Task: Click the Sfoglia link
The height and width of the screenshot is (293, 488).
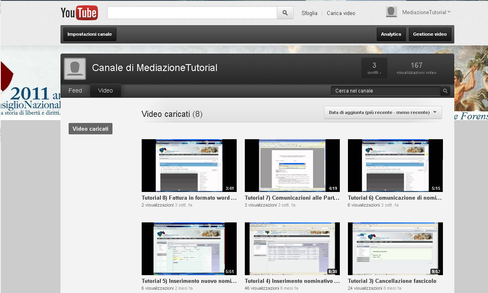Action: point(309,13)
